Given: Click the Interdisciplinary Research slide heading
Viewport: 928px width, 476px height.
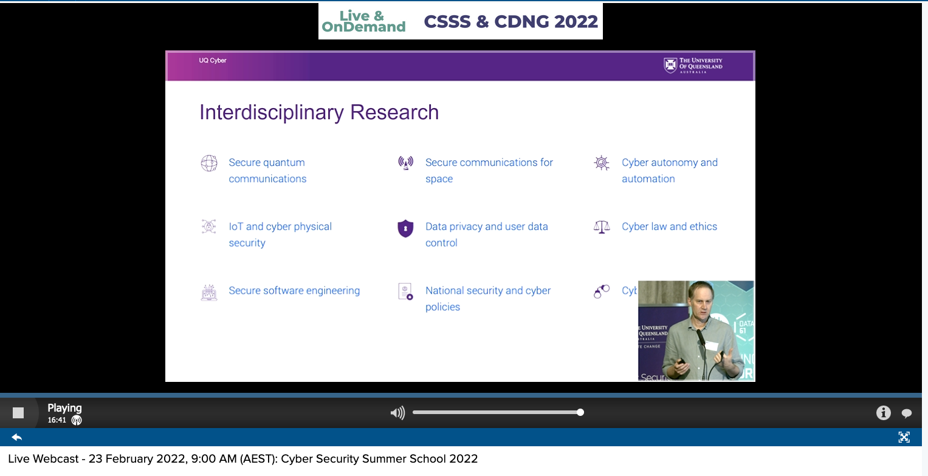Looking at the screenshot, I should click(319, 112).
